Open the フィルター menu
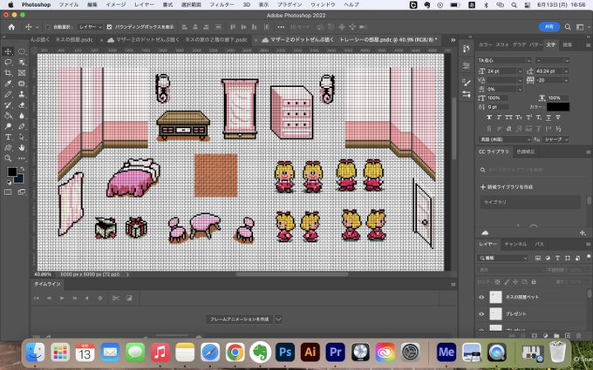 [x=222, y=4]
